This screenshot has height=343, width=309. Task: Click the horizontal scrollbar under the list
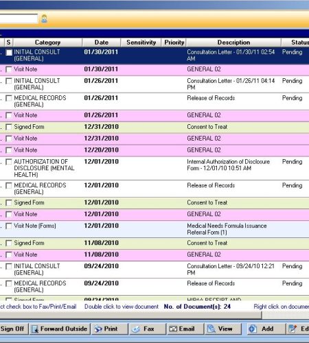click(x=130, y=316)
